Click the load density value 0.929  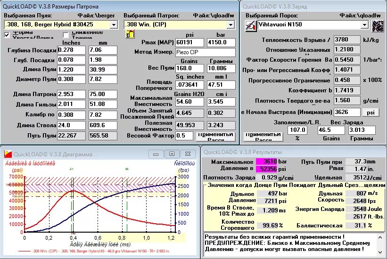pyautogui.click(x=266, y=178)
